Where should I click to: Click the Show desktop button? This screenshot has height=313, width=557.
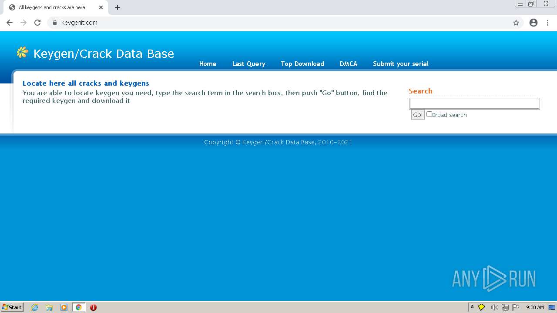(552, 307)
